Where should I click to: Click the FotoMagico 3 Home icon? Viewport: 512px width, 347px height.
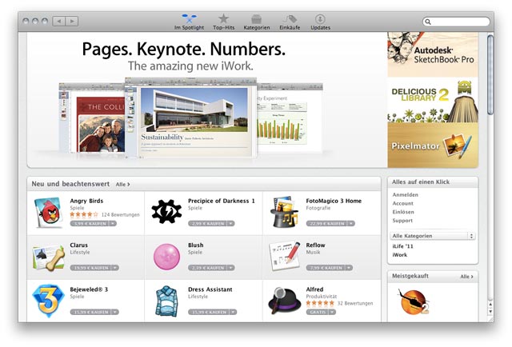tap(284, 212)
